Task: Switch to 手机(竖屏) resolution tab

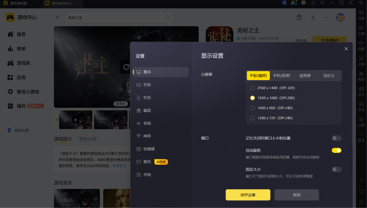Action: pos(282,76)
